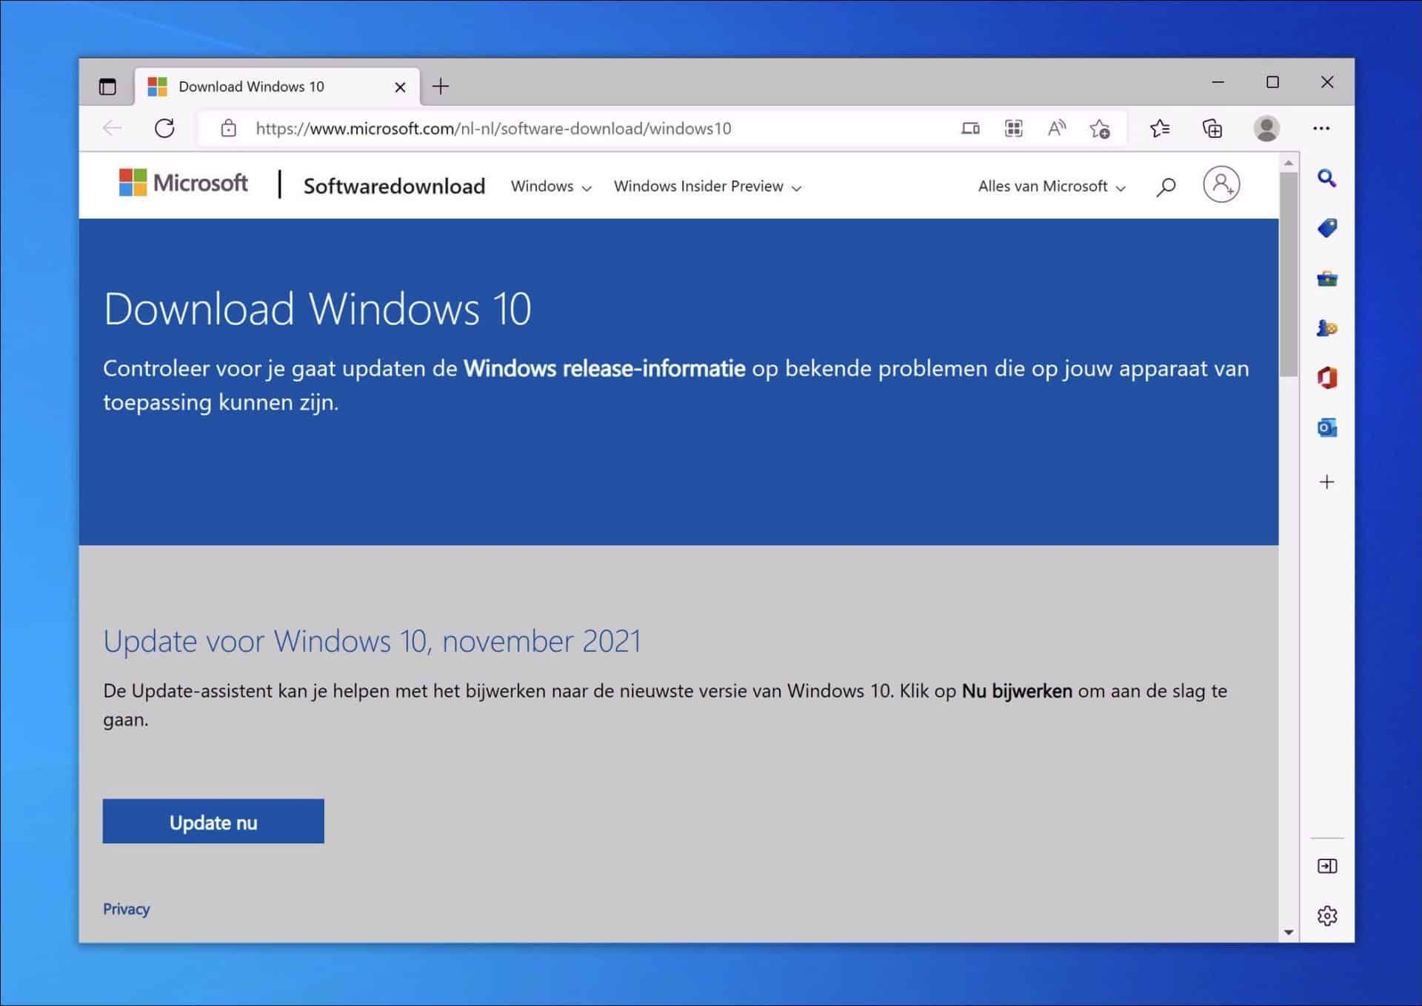Click the Add this page to favorites star
The height and width of the screenshot is (1006, 1422).
(1101, 130)
